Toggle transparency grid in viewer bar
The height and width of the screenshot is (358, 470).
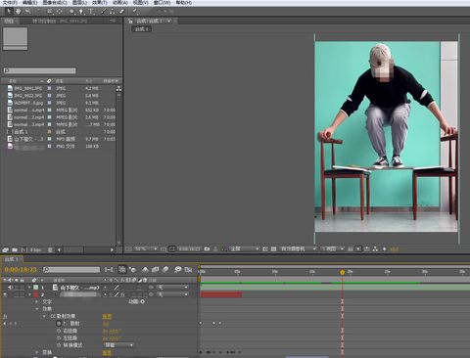click(x=273, y=249)
